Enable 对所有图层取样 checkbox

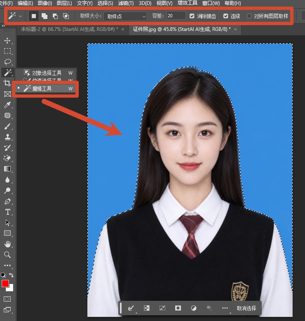[x=249, y=16]
